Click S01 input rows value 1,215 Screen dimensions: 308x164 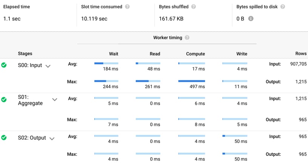point(301,98)
